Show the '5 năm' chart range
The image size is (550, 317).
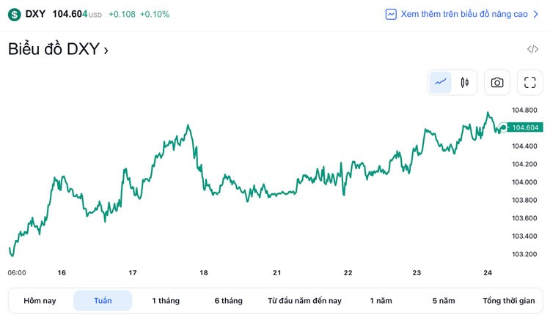[x=444, y=301]
